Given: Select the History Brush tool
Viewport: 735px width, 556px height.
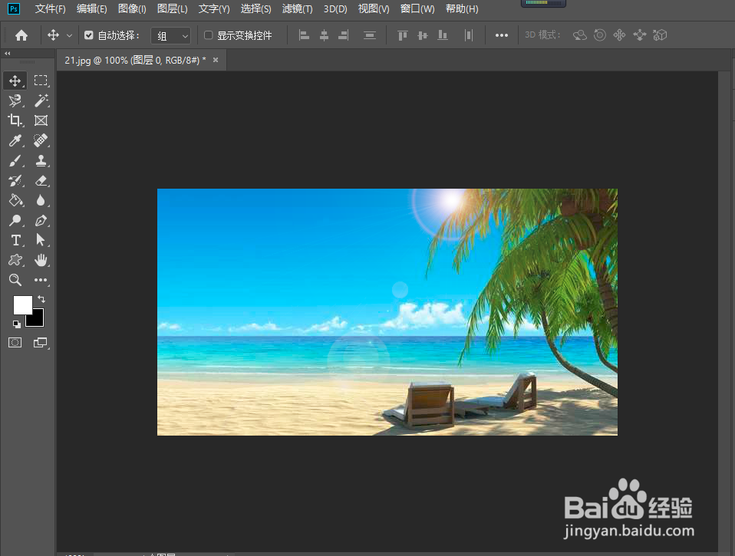Looking at the screenshot, I should pos(15,181).
